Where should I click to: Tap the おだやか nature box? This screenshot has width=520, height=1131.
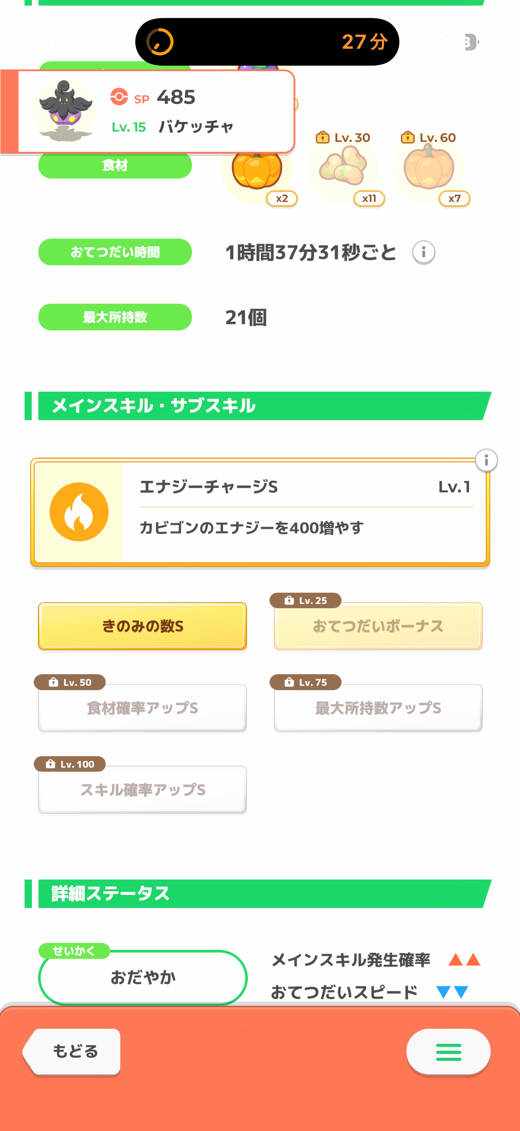point(143,977)
